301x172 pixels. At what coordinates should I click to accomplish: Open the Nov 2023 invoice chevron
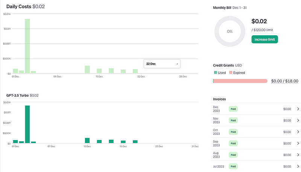coord(298,120)
